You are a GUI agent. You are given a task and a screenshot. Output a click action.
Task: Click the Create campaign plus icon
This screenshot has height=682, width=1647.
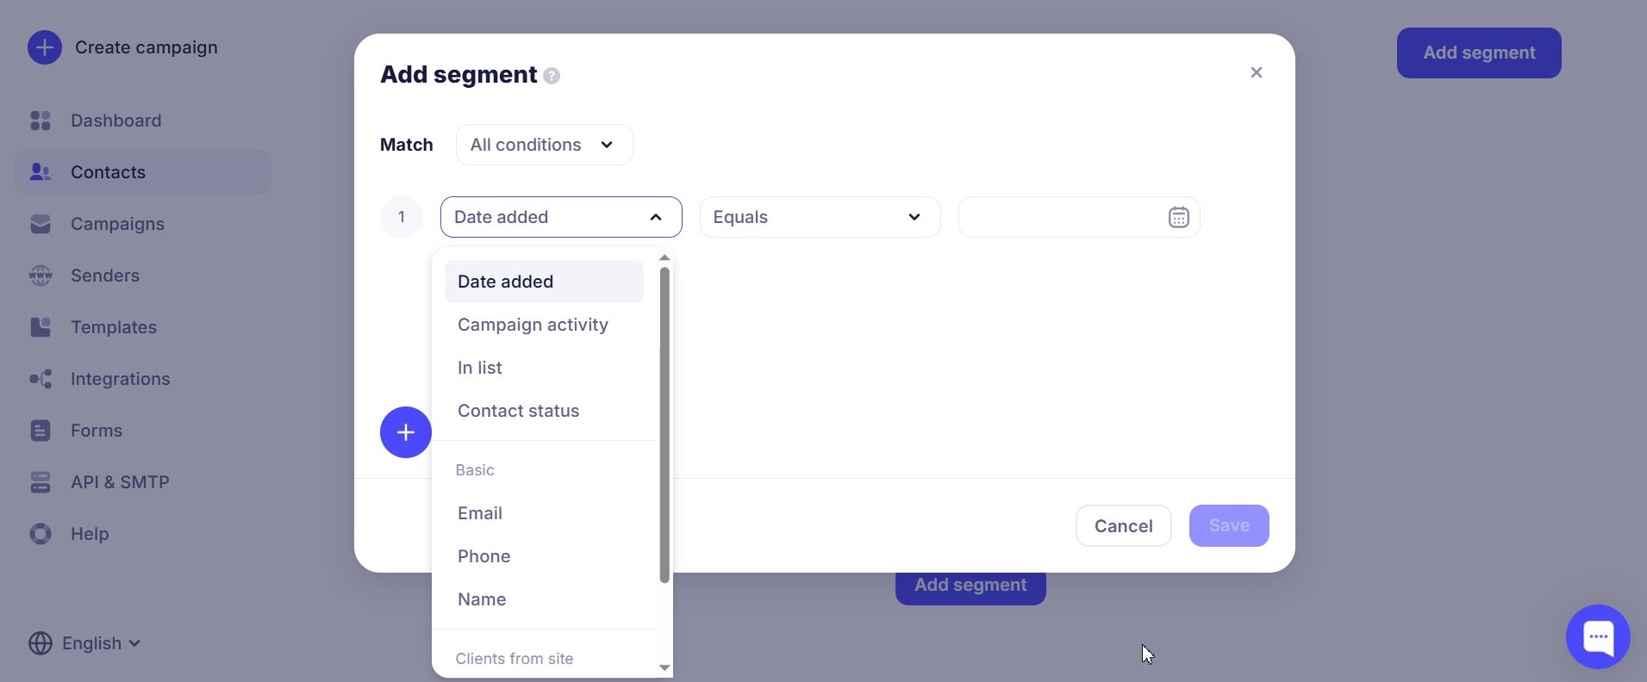(44, 47)
